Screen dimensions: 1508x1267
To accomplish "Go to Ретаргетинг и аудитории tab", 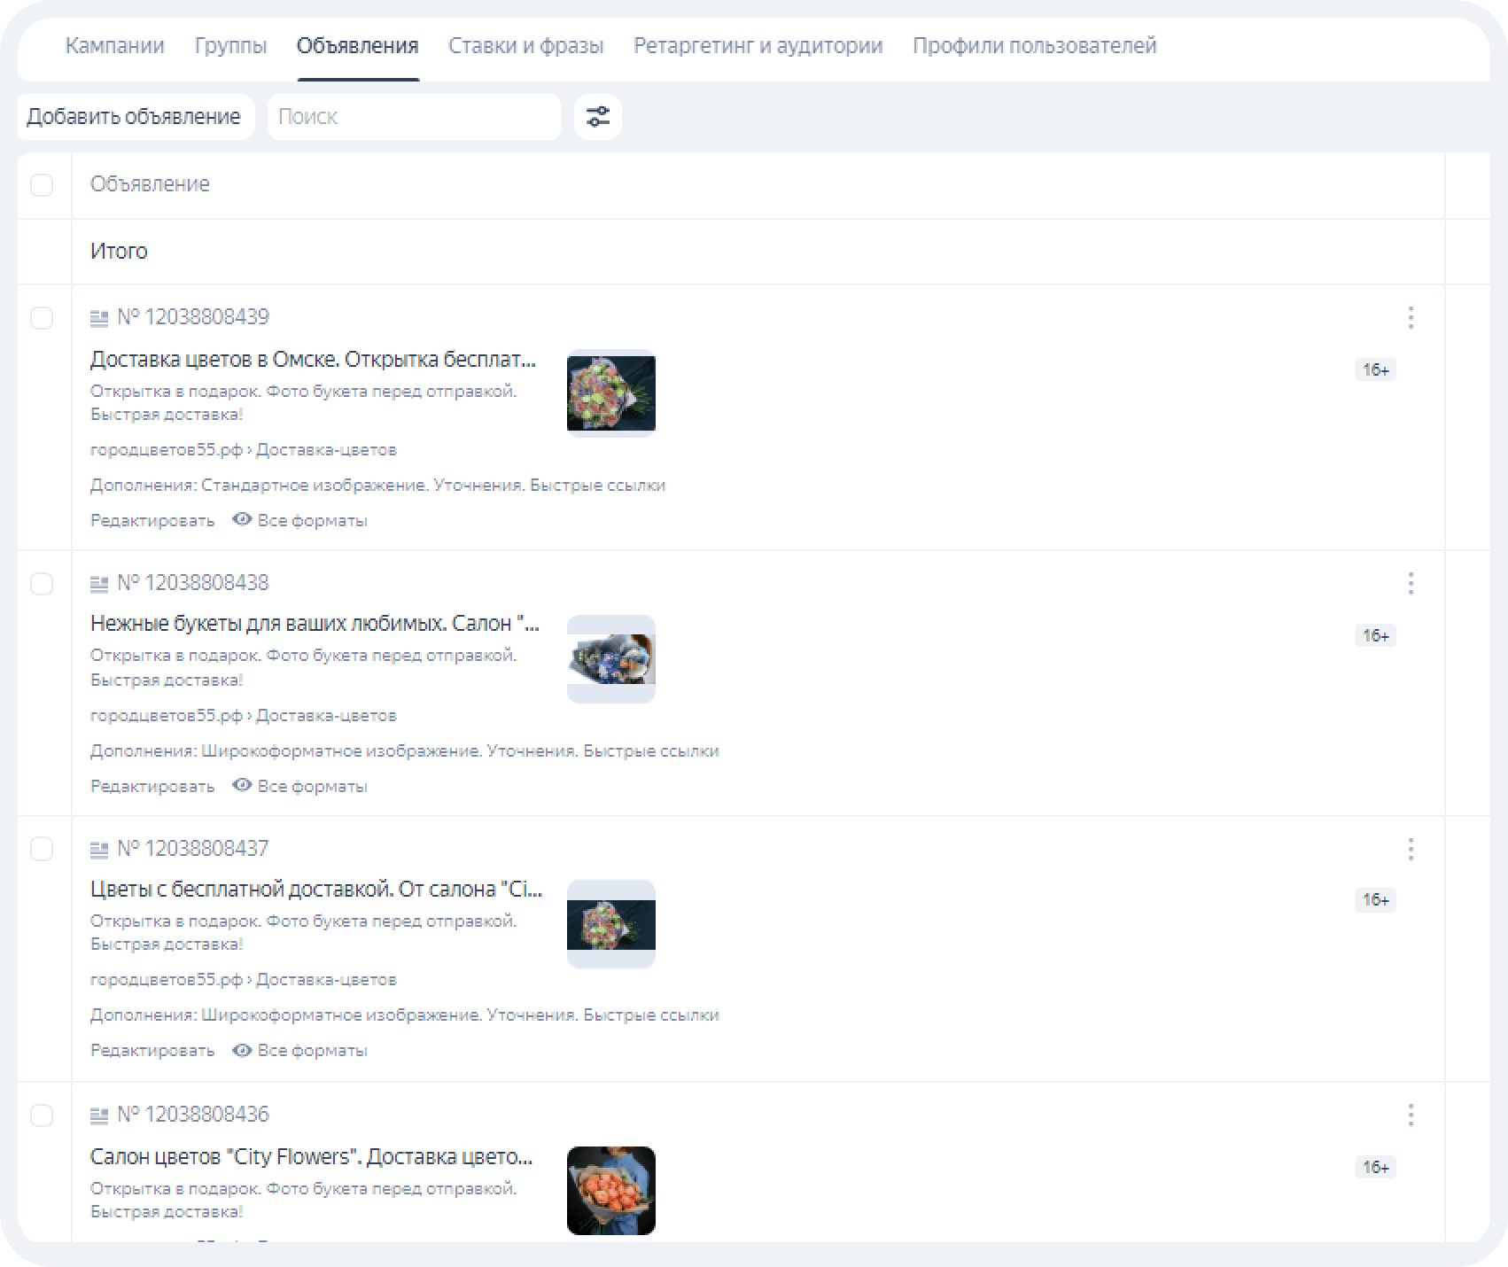I will click(758, 46).
